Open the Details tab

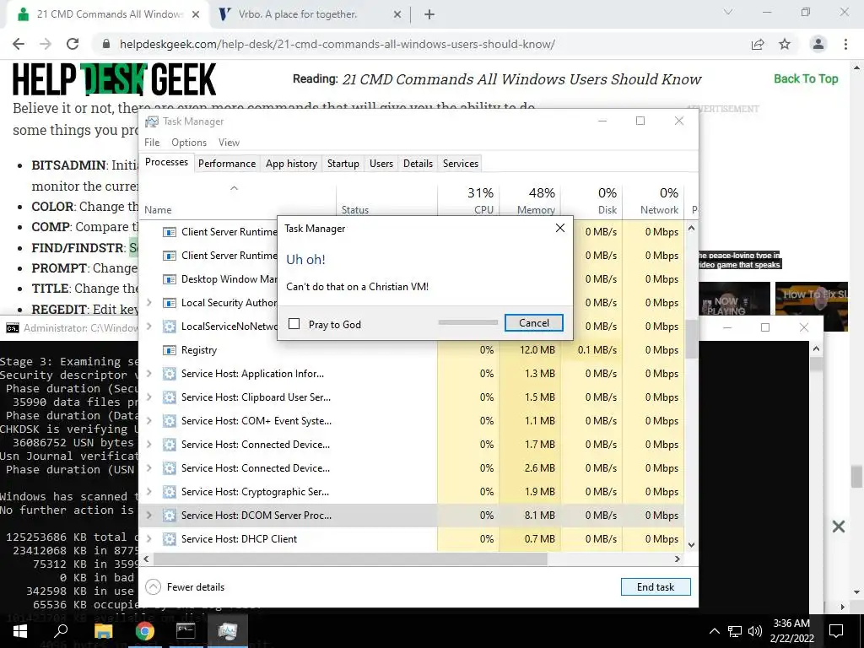point(418,164)
